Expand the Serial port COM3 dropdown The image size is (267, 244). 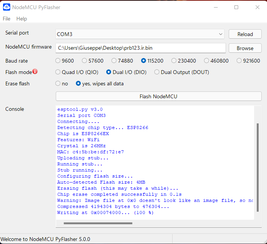pos(140,34)
